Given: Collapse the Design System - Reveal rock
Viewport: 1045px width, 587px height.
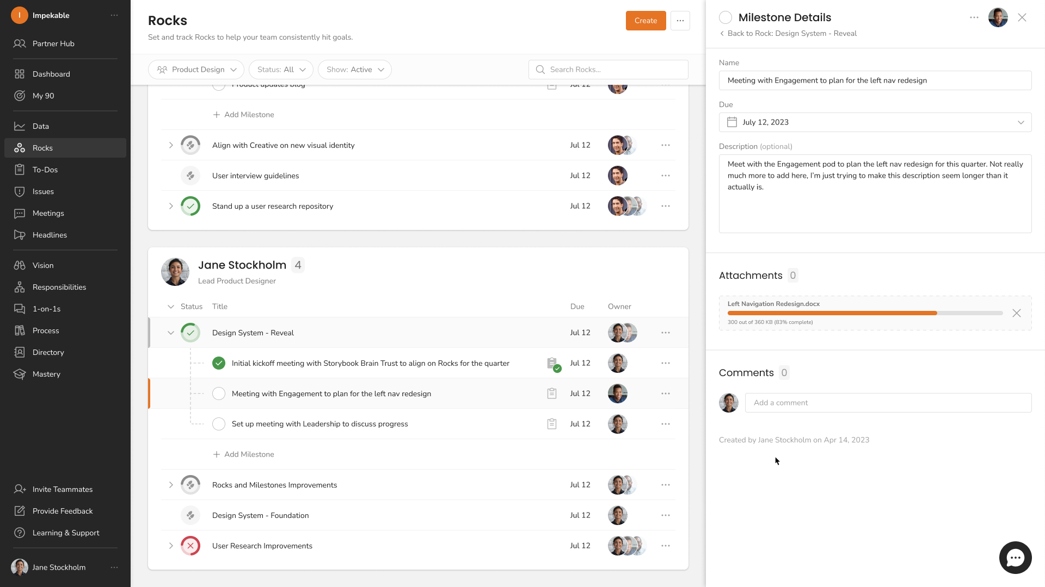Looking at the screenshot, I should (x=171, y=333).
